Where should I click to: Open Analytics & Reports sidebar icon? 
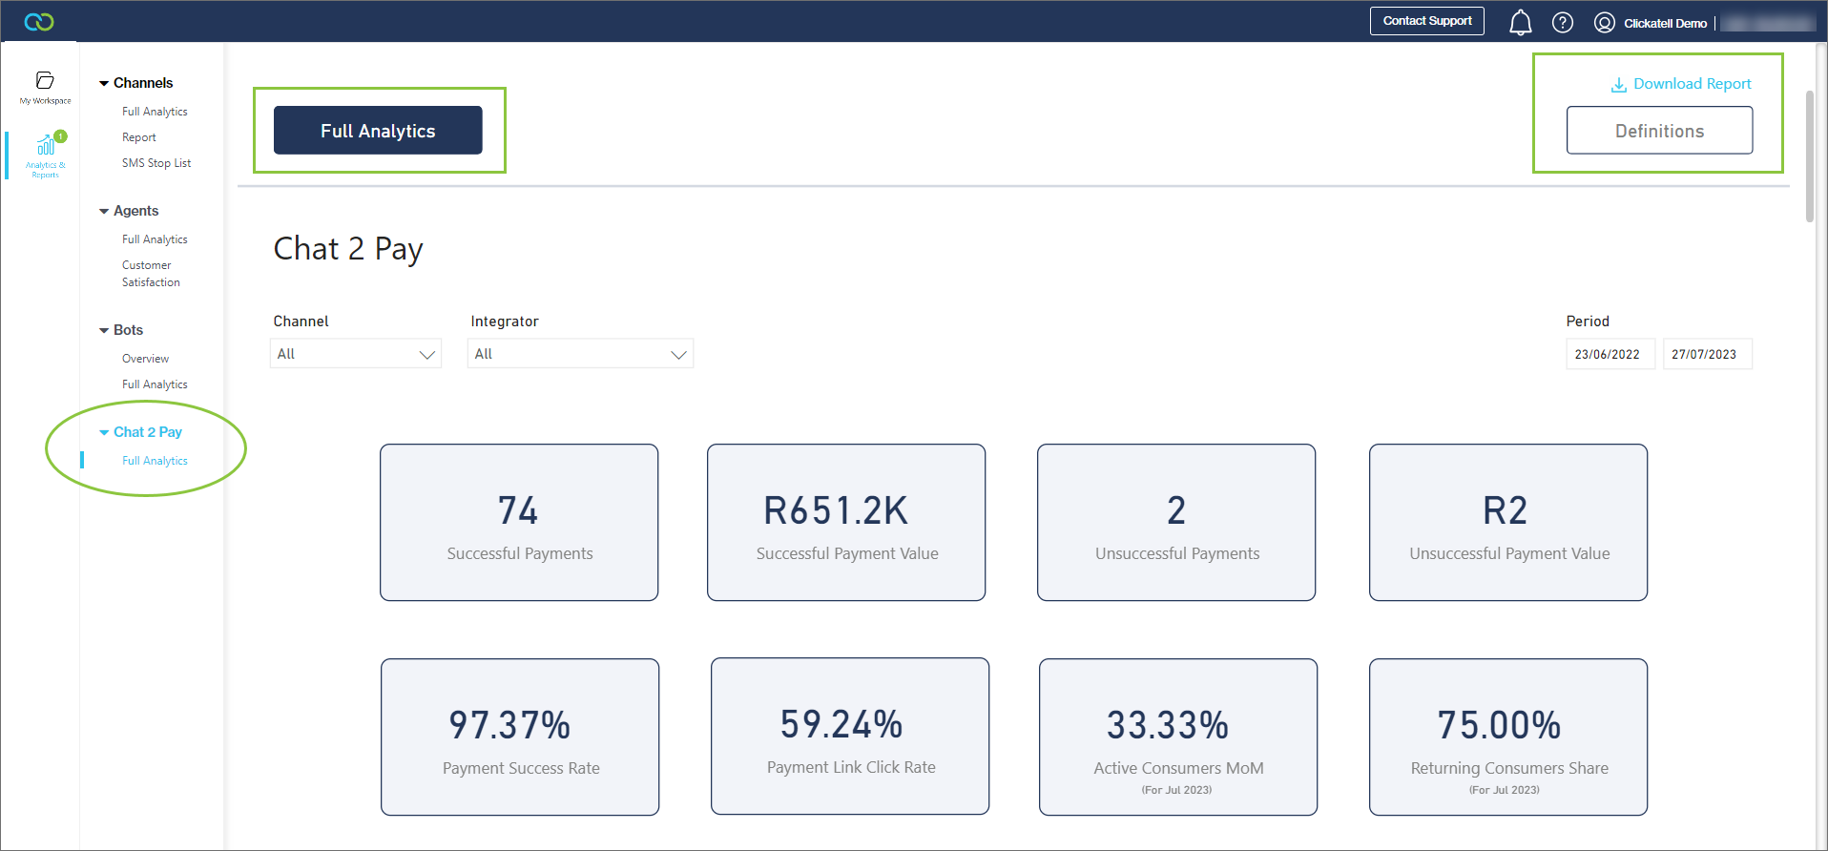45,156
